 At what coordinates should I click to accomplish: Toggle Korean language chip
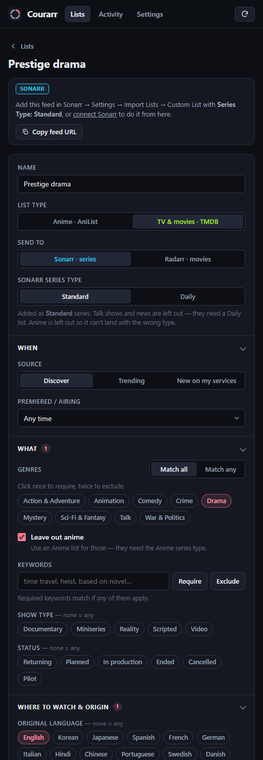point(68,738)
